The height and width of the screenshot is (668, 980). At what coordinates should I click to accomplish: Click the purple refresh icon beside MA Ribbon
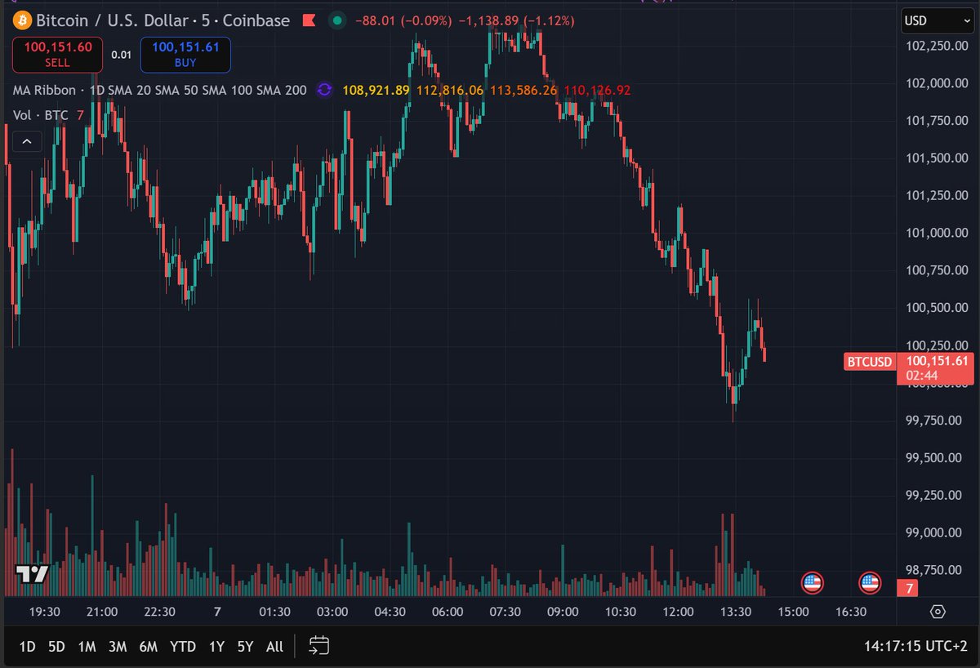tap(324, 90)
